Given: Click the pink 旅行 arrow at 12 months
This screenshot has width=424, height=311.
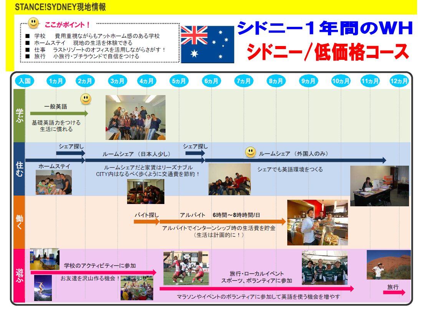Looking at the screenshot, I should pyautogui.click(x=394, y=293).
